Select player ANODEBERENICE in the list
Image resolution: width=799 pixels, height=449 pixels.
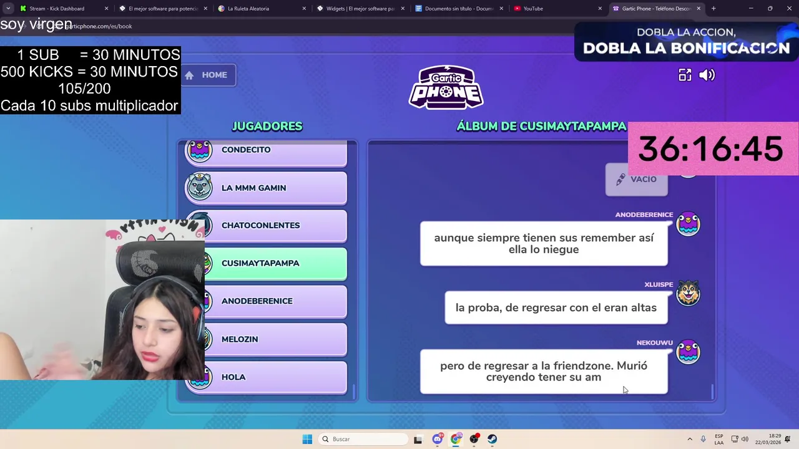click(x=266, y=301)
